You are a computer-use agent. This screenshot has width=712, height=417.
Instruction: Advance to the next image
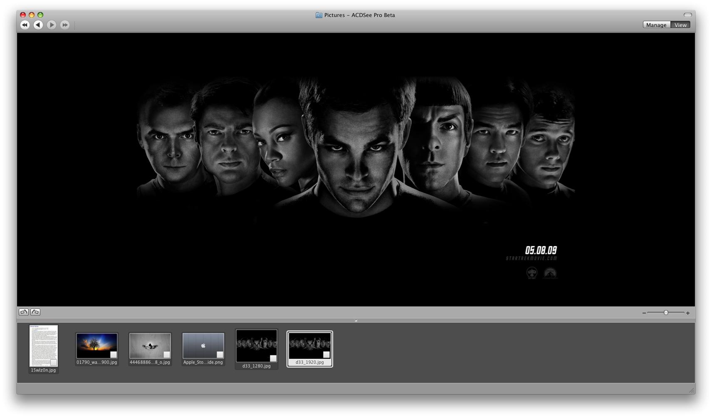click(x=52, y=25)
